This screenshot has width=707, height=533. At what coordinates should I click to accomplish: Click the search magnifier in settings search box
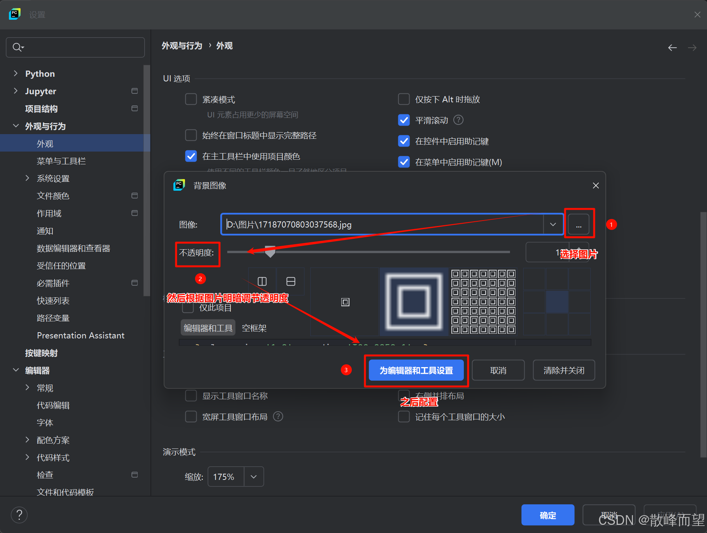16,47
